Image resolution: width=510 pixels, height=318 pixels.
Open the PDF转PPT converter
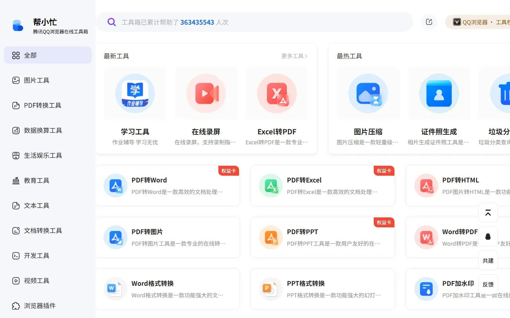(271, 237)
